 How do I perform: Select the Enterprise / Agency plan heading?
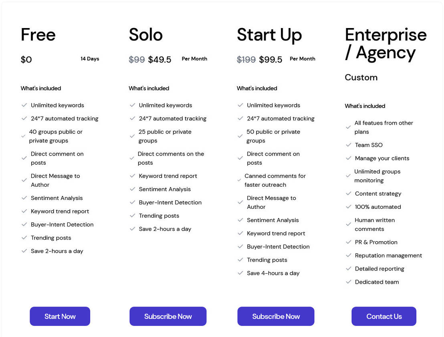pos(385,44)
